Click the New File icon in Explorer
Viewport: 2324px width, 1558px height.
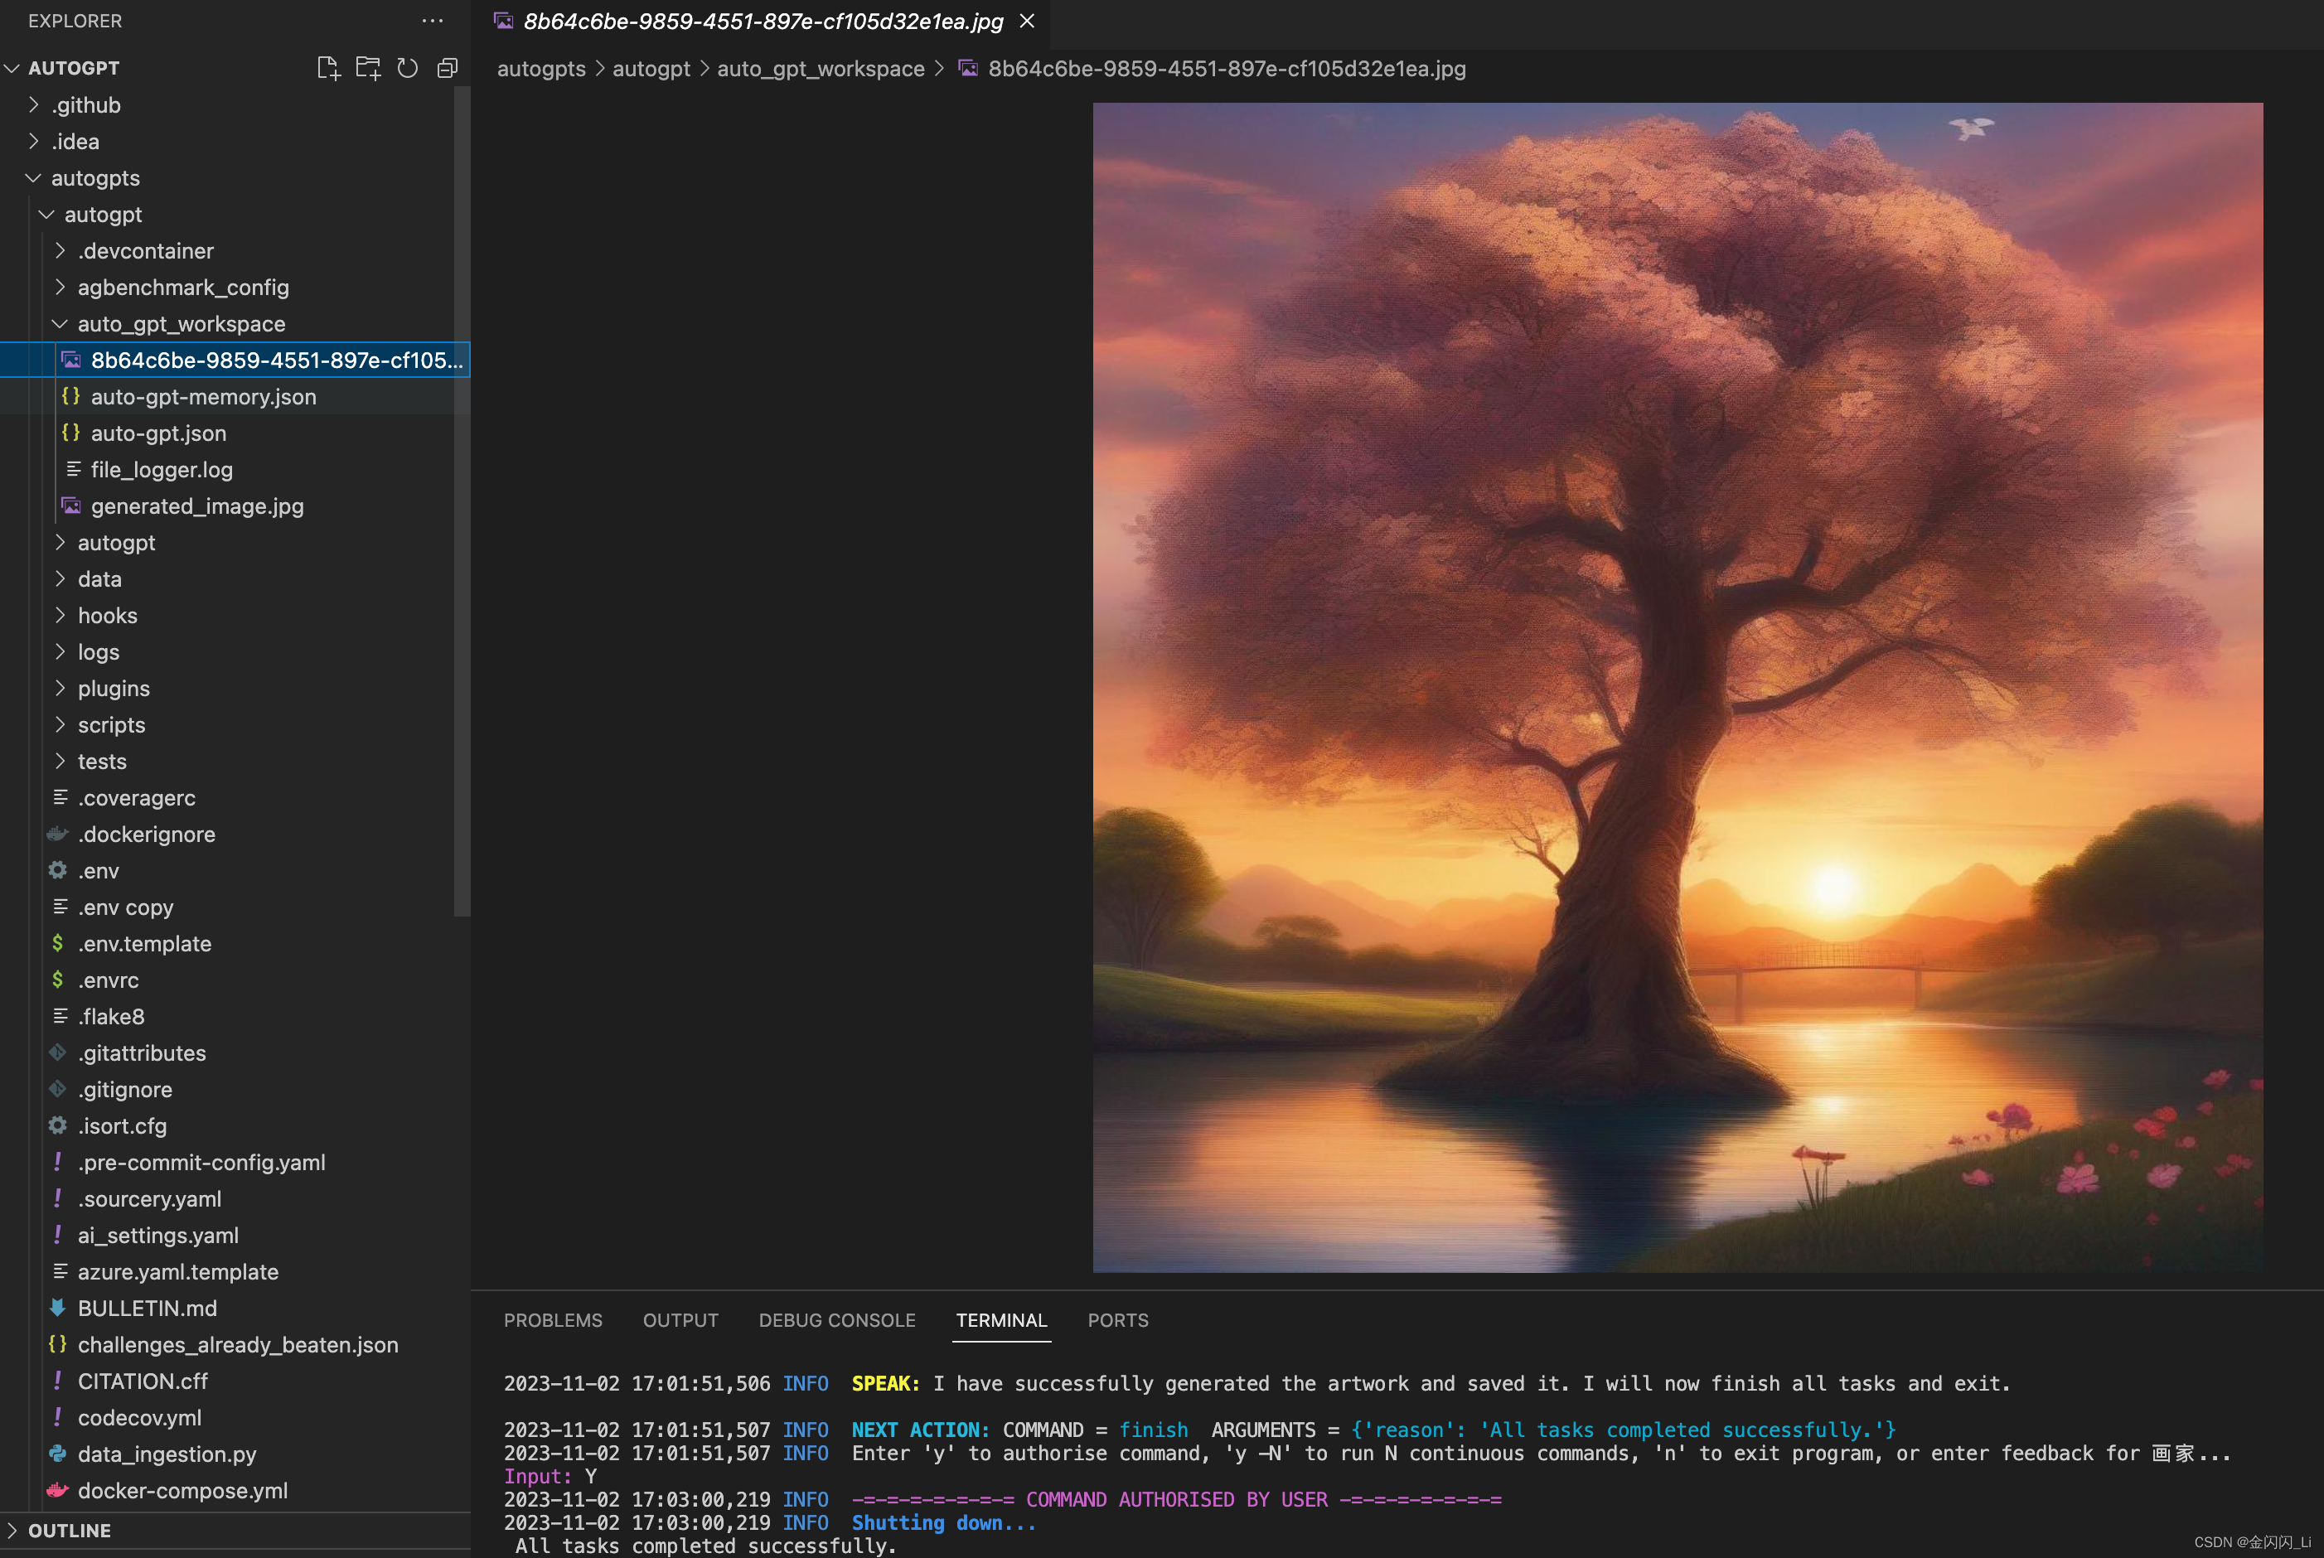pyautogui.click(x=328, y=68)
